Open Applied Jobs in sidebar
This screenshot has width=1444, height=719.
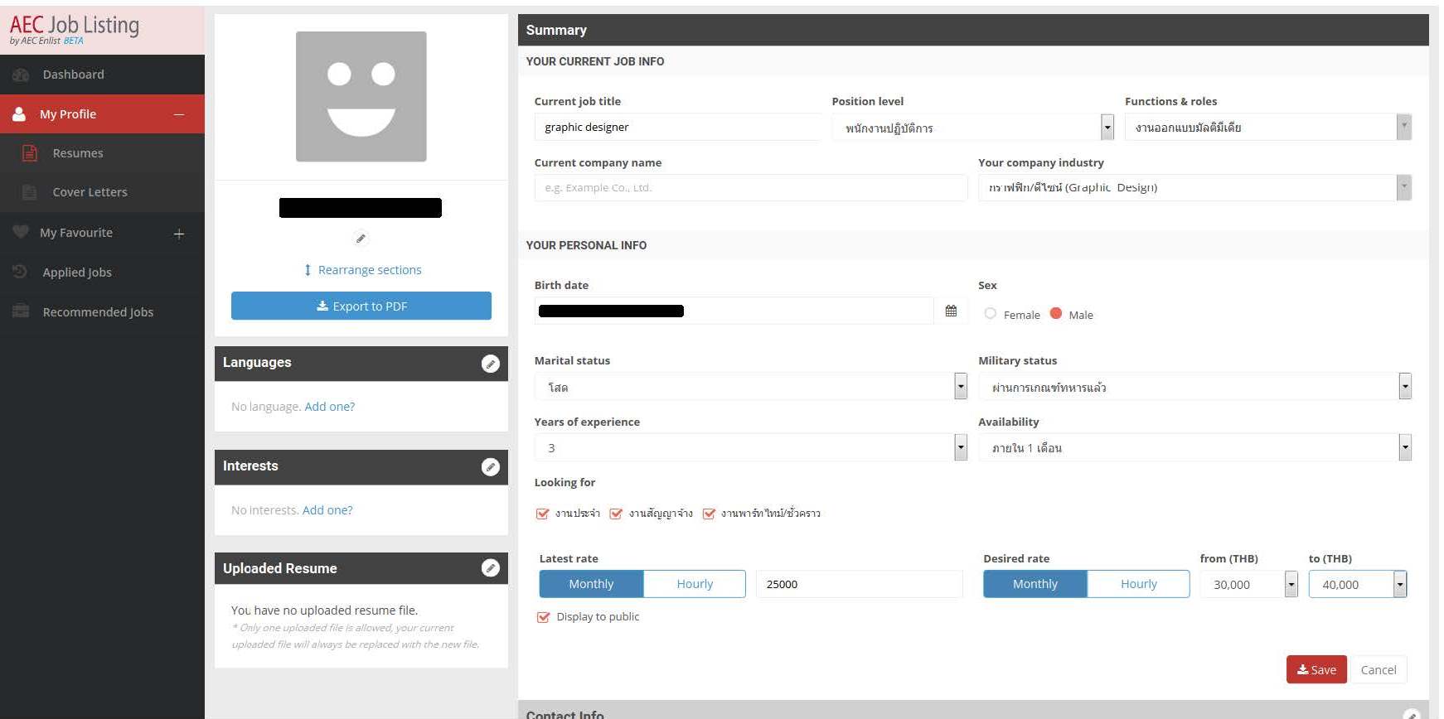coord(102,272)
